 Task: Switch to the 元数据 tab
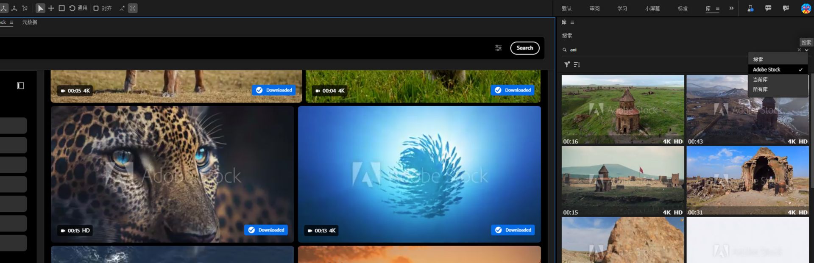(30, 22)
